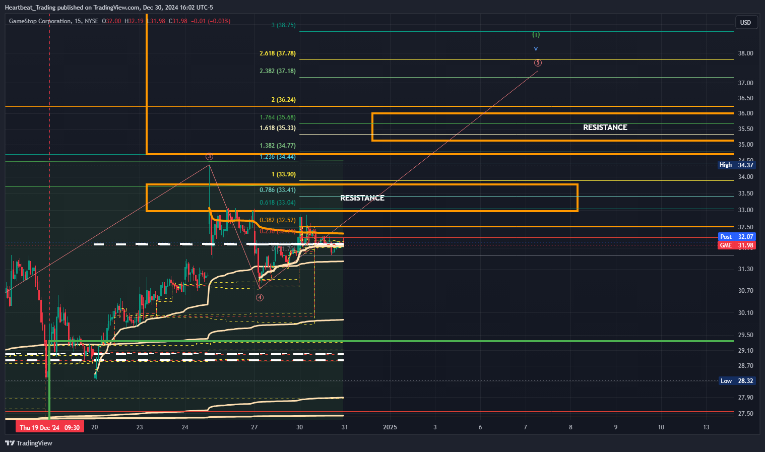The height and width of the screenshot is (452, 765).
Task: Click the circled wave 3 label
Action: point(209,157)
